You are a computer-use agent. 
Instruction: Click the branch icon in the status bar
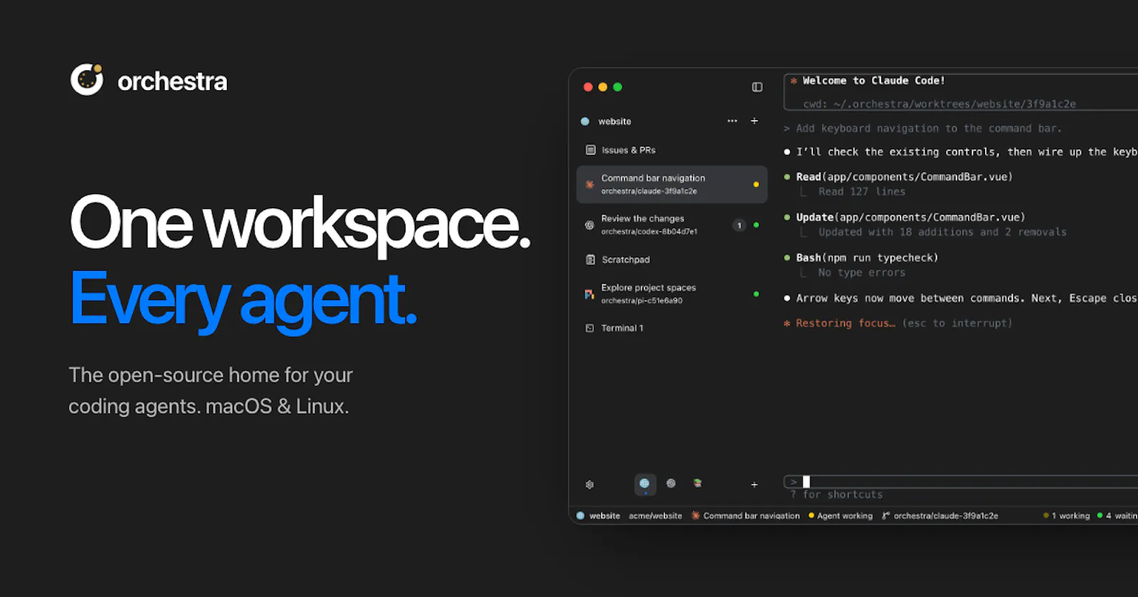pos(886,516)
